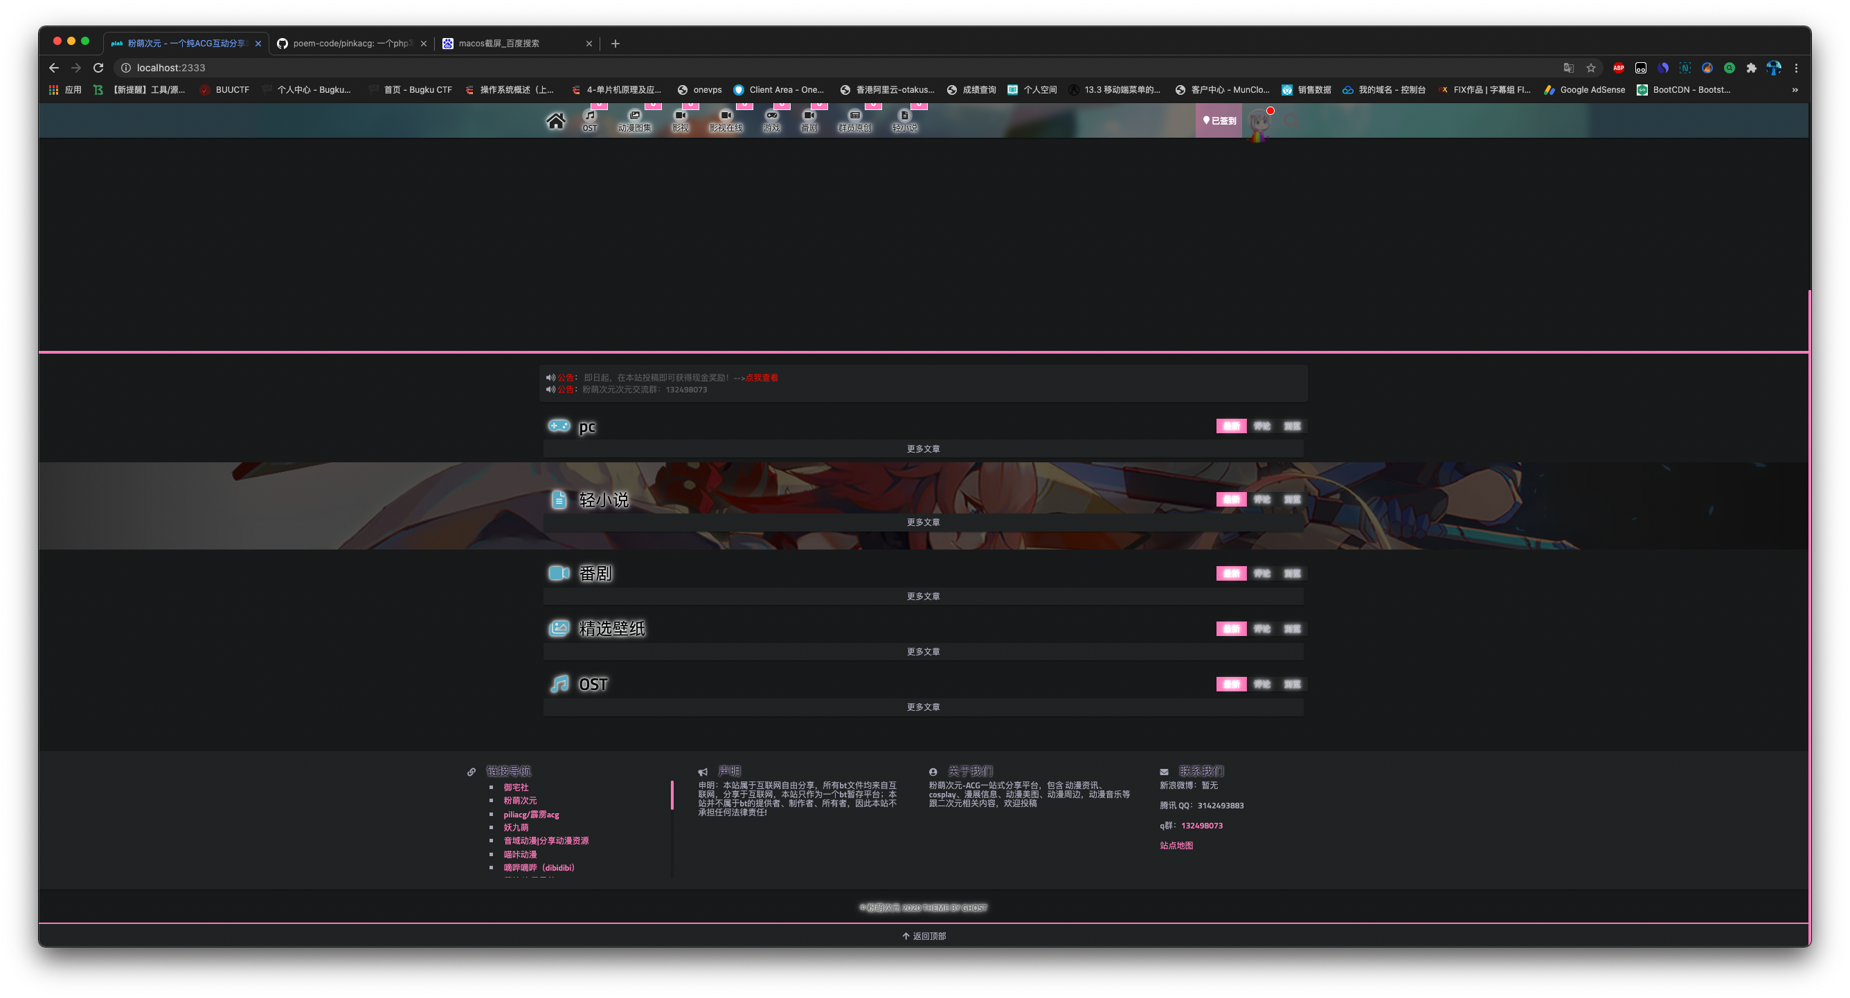Show hidden bookmarks with the » chevron
1850x998 pixels.
[x=1795, y=90]
